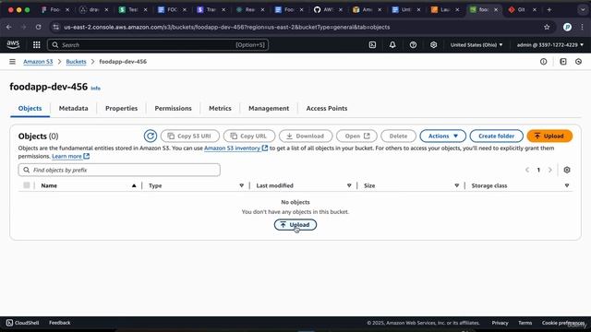Image resolution: width=591 pixels, height=332 pixels.
Task: Click the clock icon at far right of breadcrumb bar
Action: tap(579, 62)
